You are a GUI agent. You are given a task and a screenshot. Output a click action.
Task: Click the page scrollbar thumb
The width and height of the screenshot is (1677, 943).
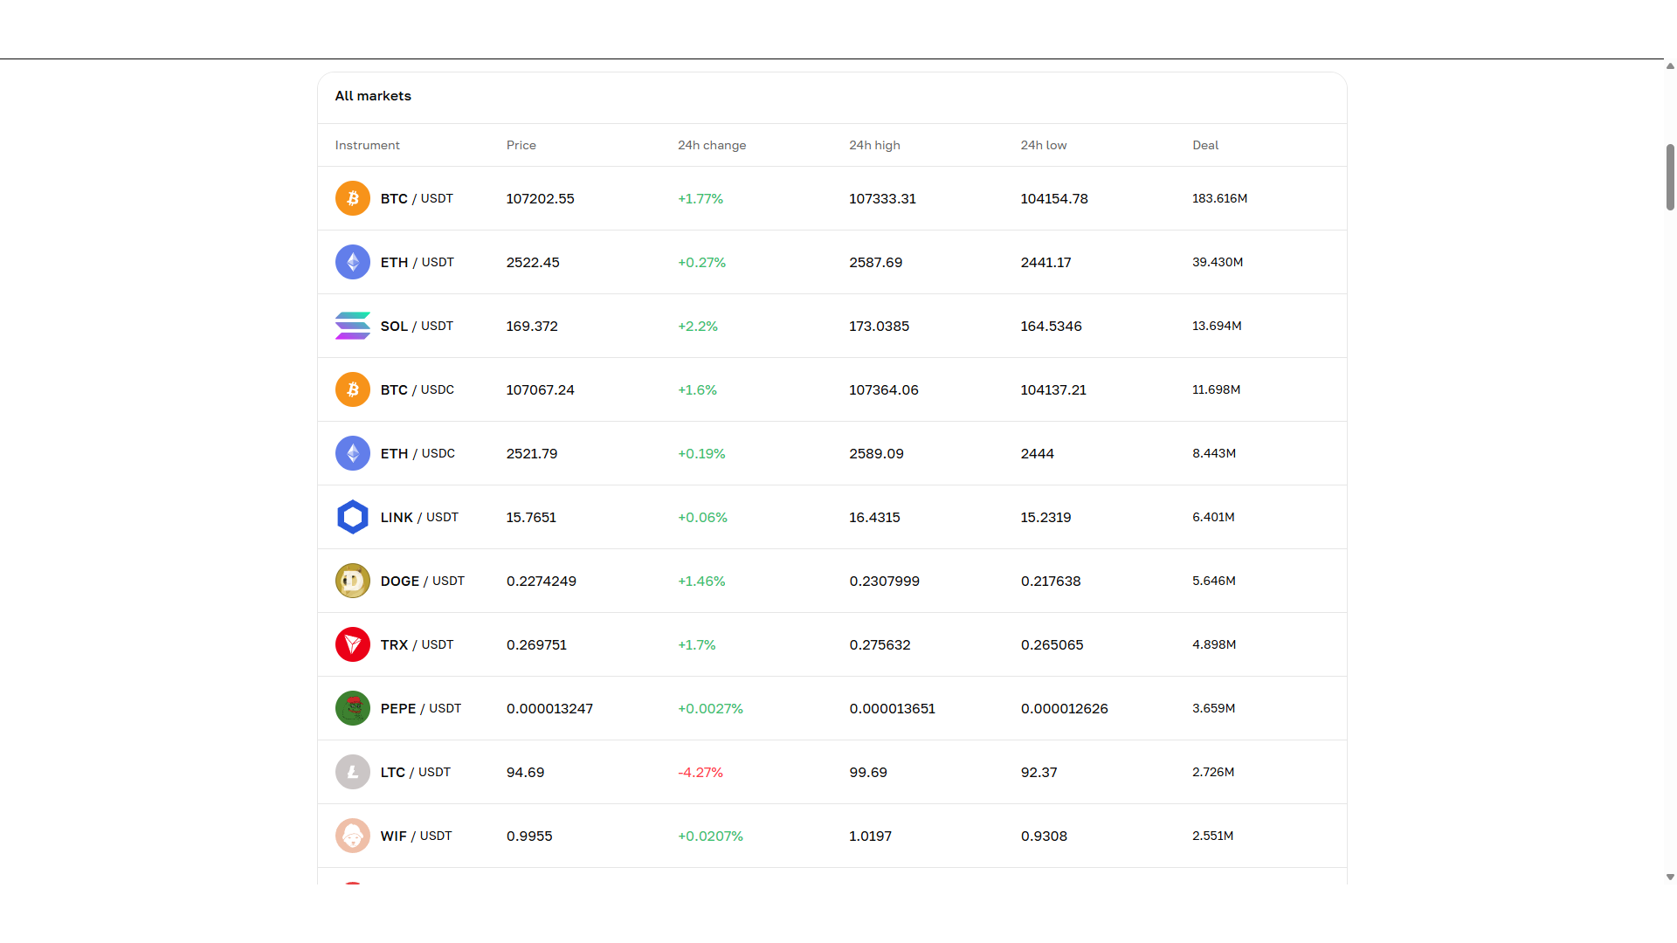point(1670,177)
